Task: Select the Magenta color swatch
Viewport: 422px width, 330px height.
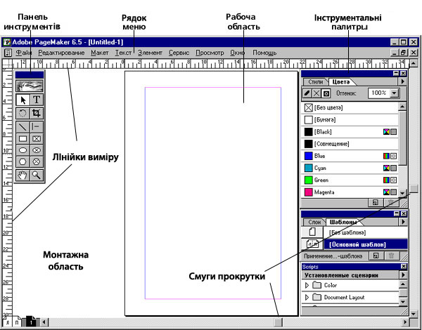Action: point(350,192)
